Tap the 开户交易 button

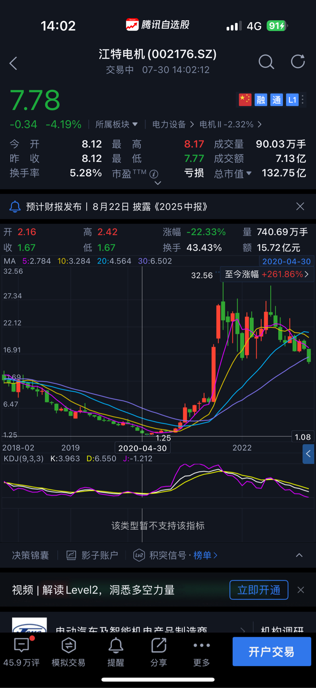(272, 651)
